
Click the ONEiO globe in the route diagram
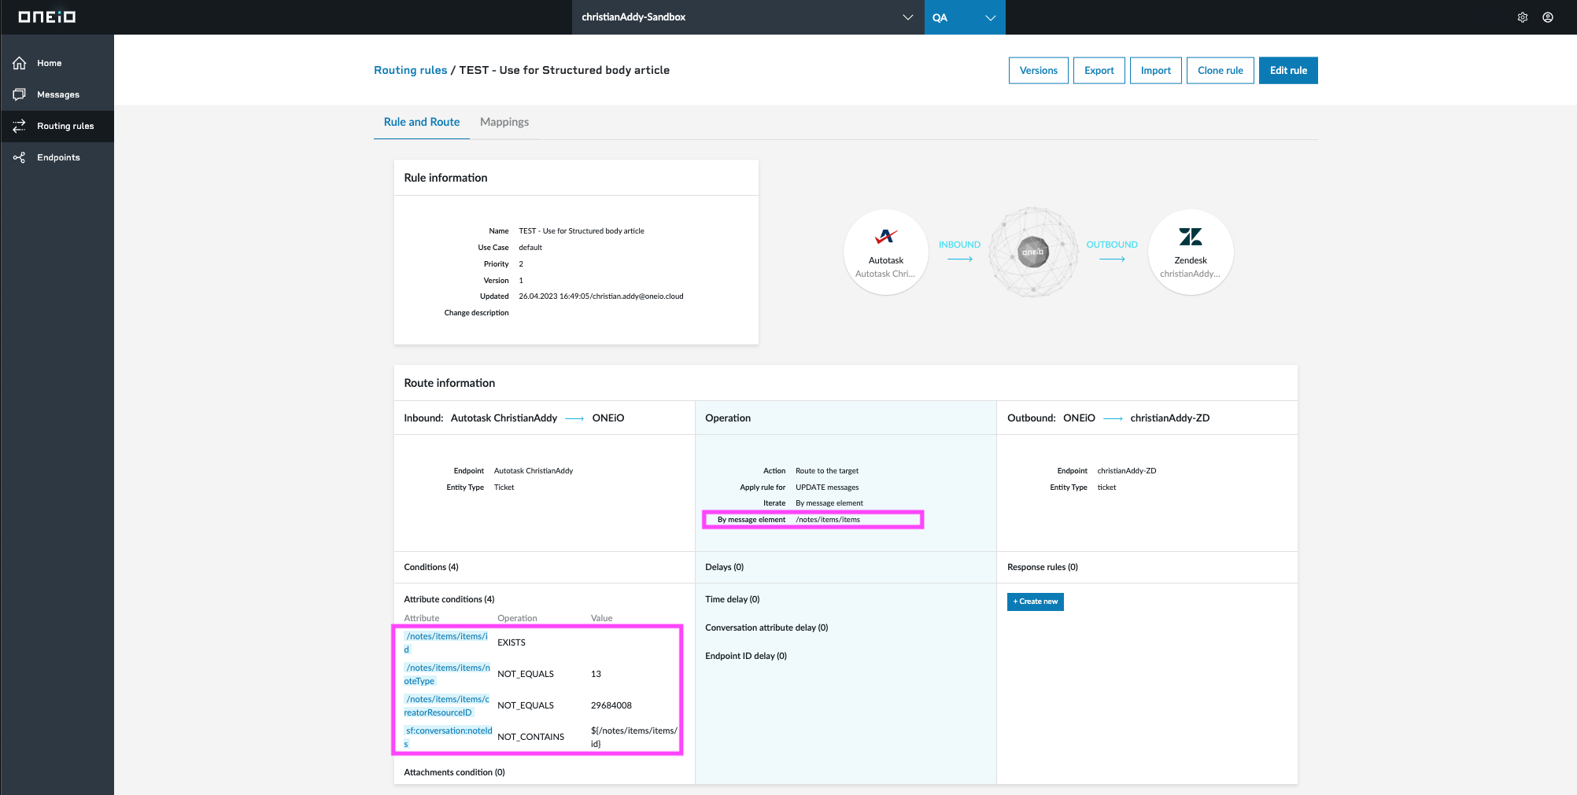coord(1033,252)
